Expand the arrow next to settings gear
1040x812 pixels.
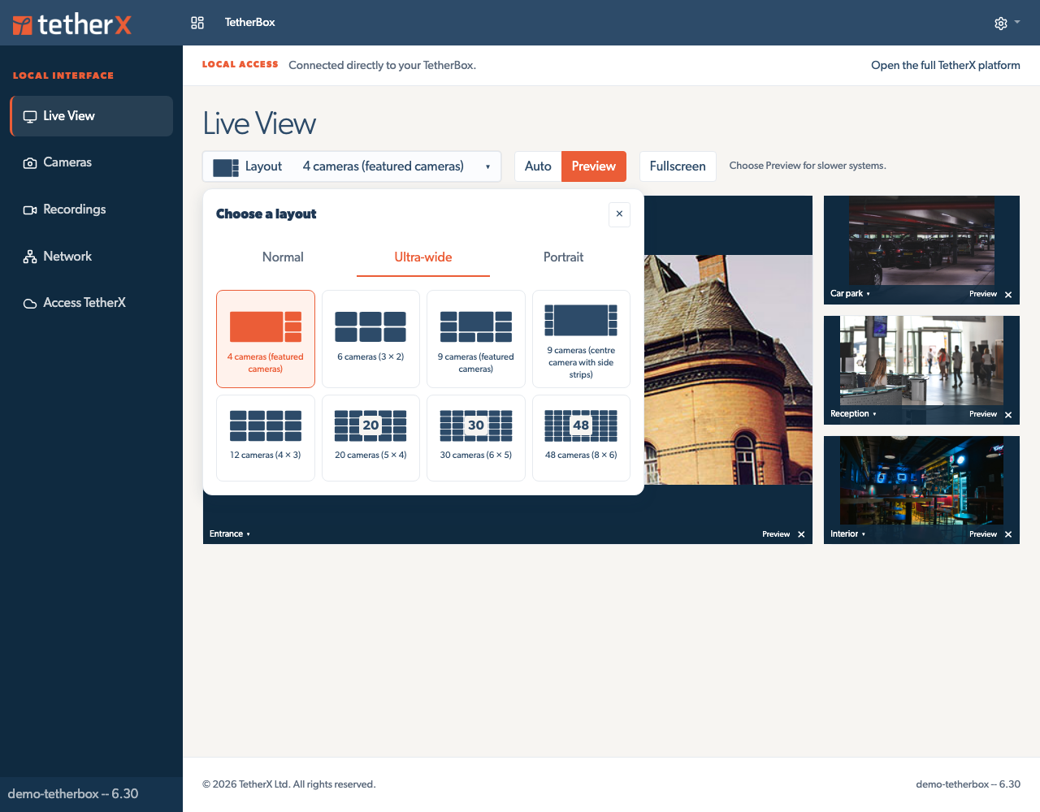click(1017, 23)
